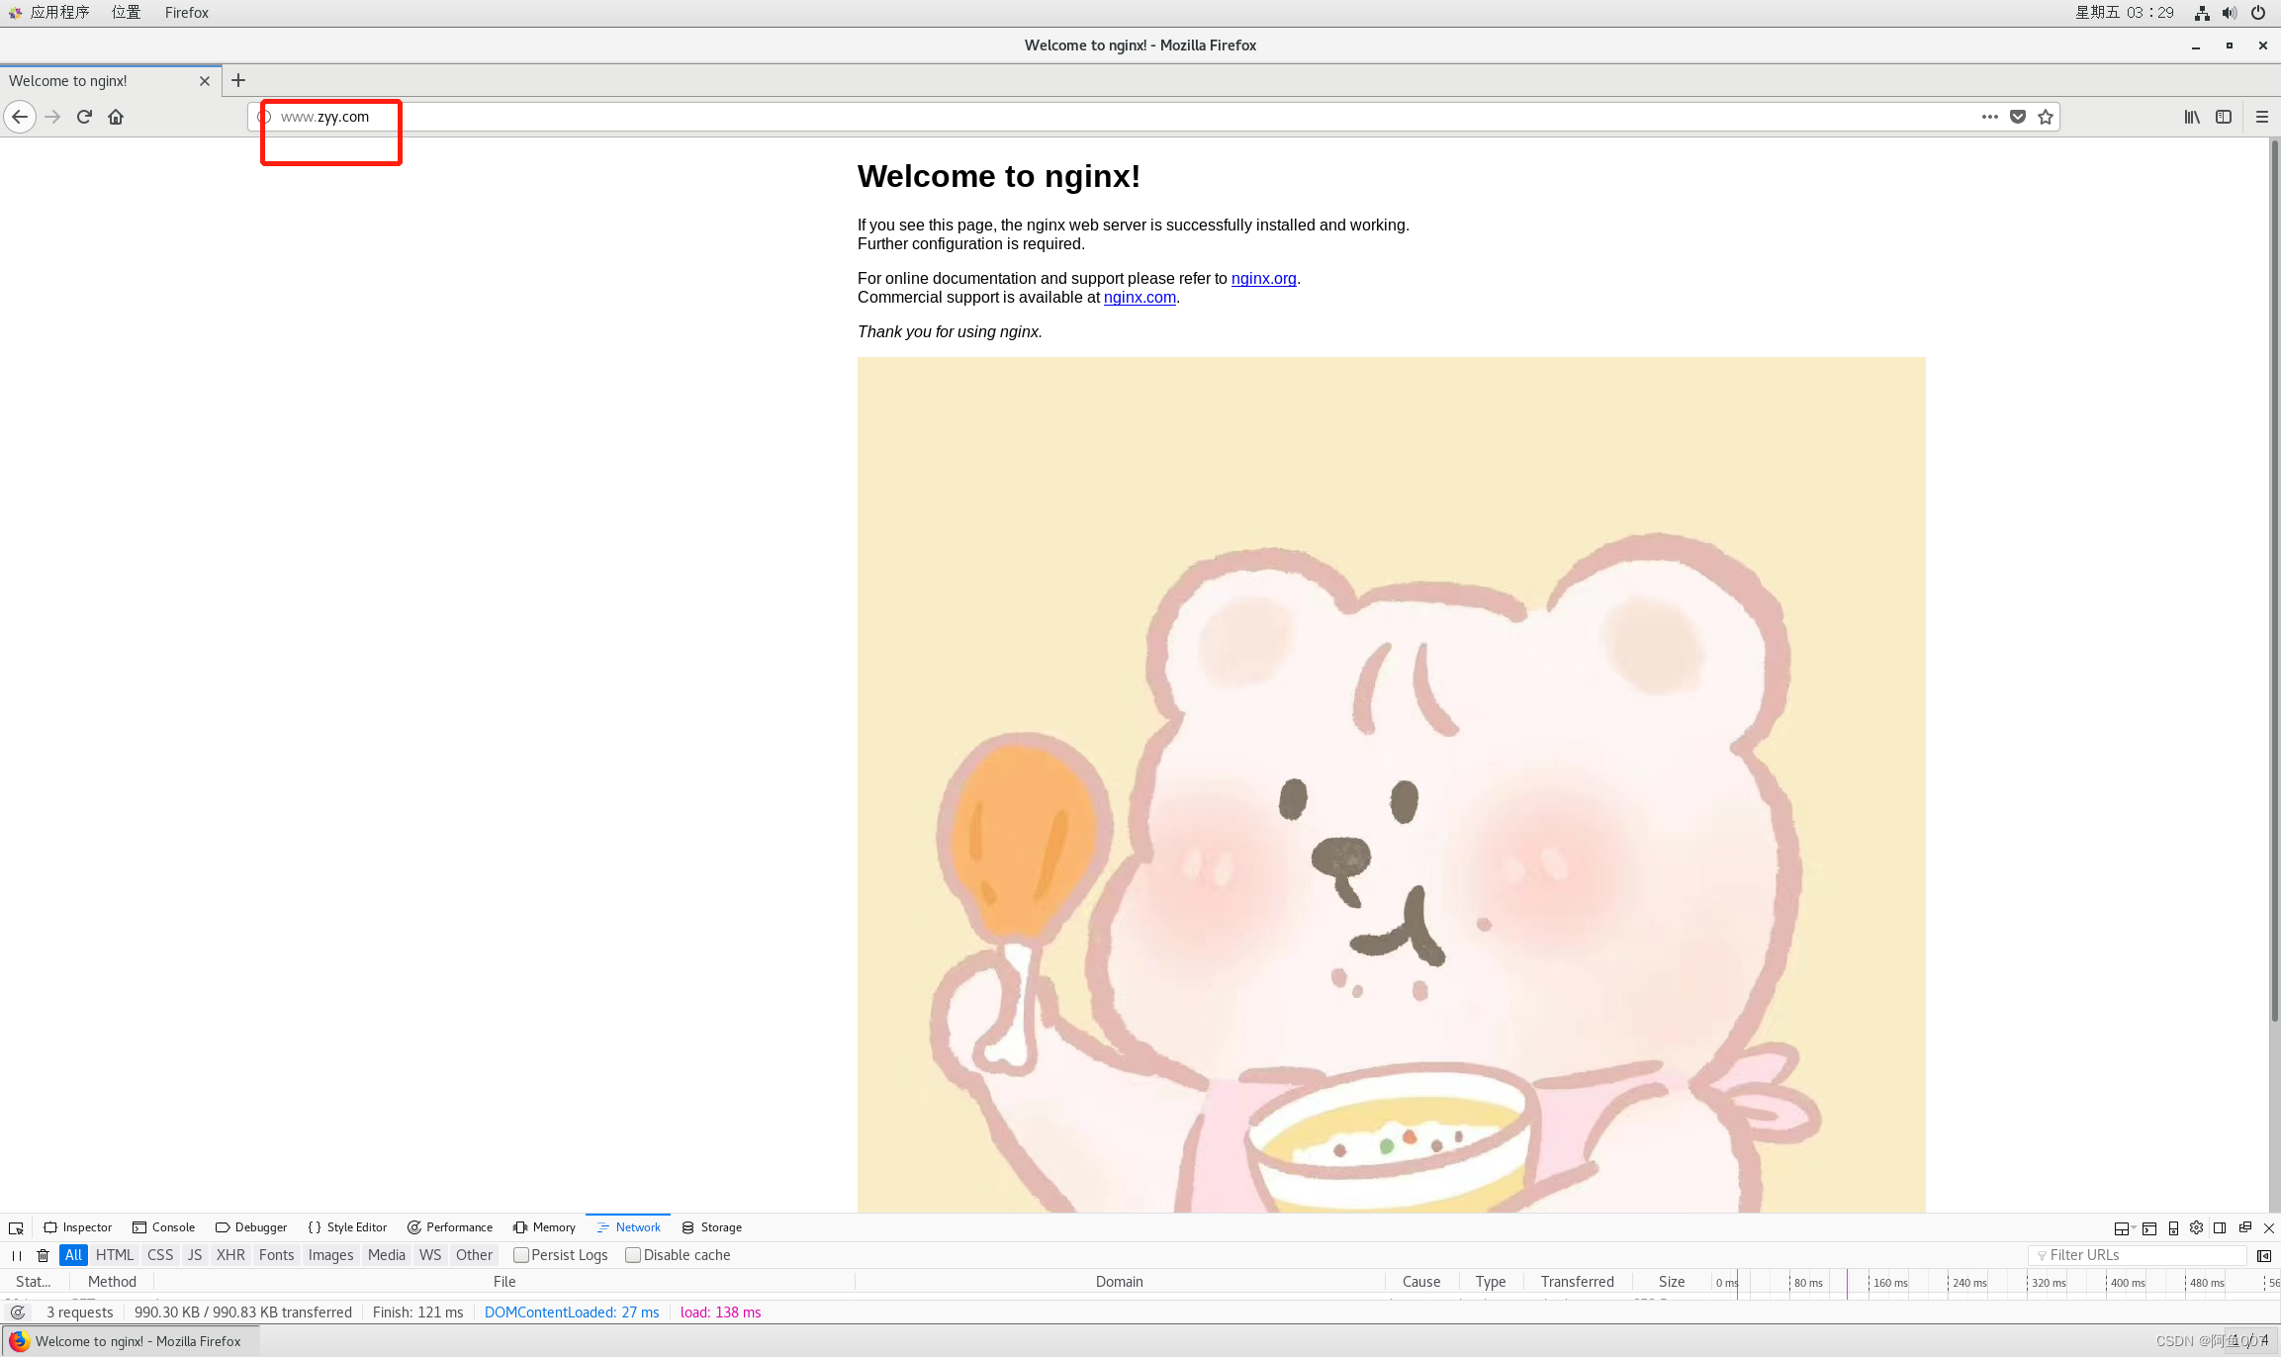Toggle network details side pane
The height and width of the screenshot is (1357, 2281).
pyautogui.click(x=2263, y=1255)
